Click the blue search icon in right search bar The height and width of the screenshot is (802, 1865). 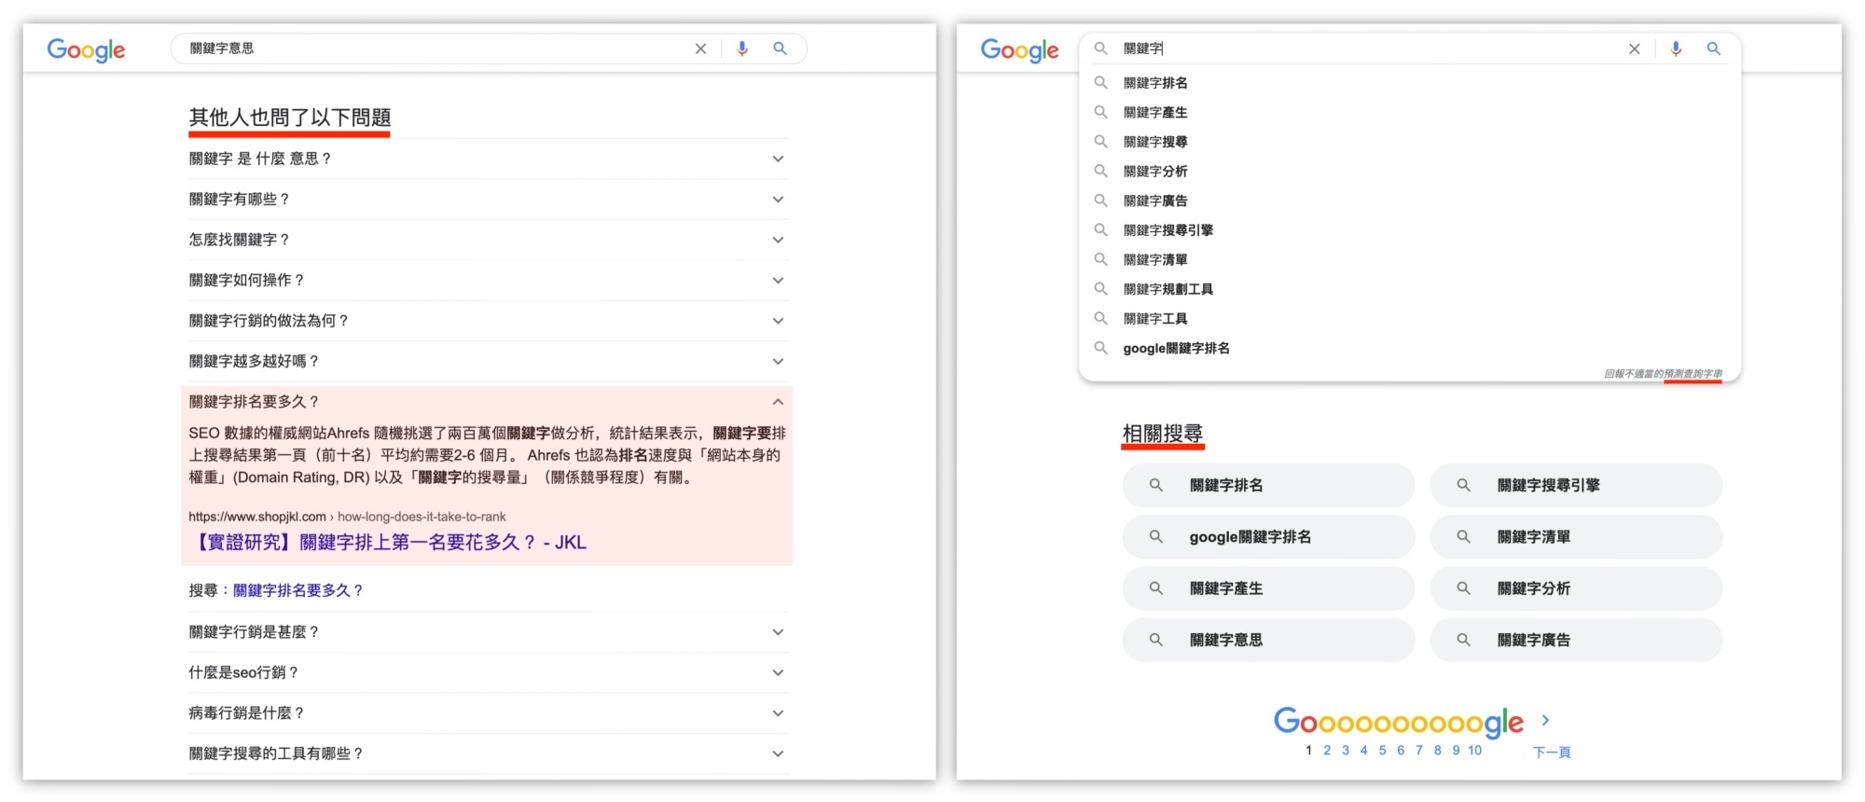(1713, 48)
